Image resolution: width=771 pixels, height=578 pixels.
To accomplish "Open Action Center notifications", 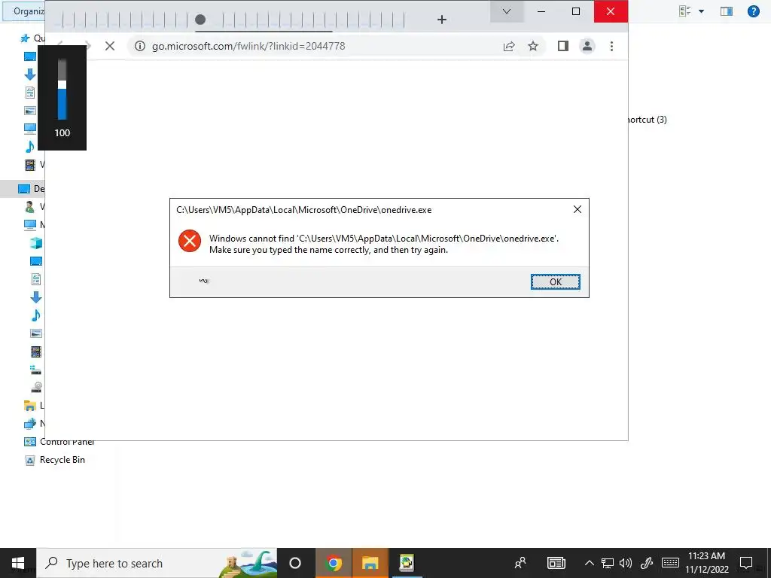I will pyautogui.click(x=746, y=563).
